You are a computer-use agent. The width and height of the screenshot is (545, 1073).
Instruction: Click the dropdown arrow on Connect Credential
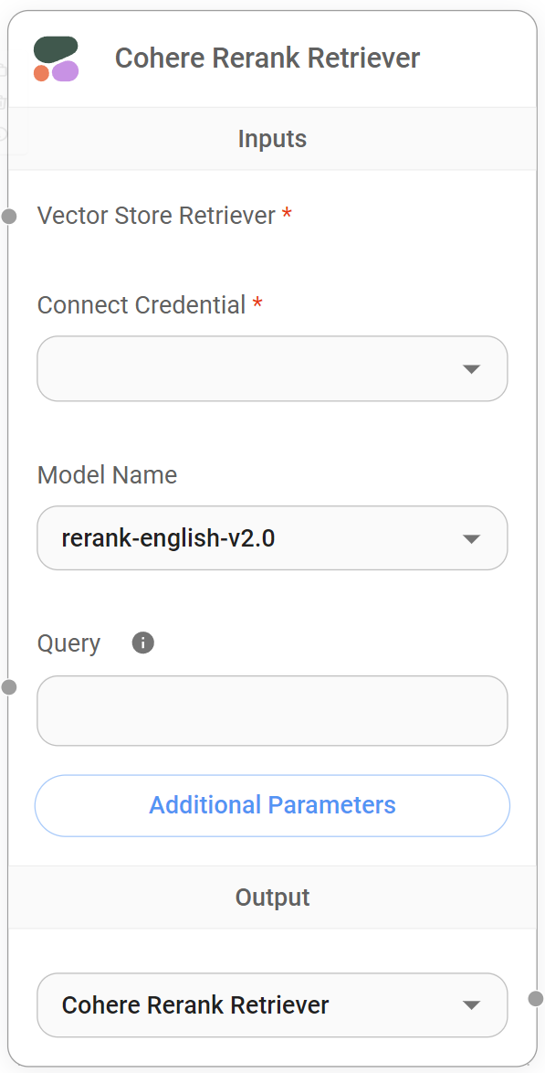tap(472, 369)
